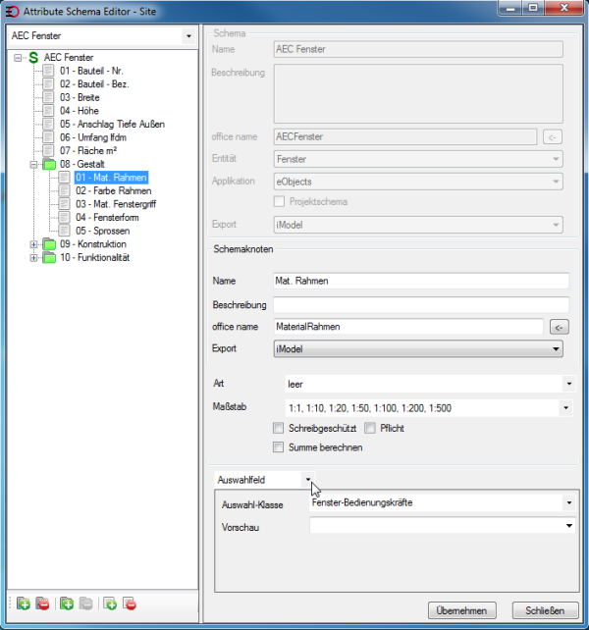Click the Schemaknoten Name field Mat. Rahmen

[421, 281]
